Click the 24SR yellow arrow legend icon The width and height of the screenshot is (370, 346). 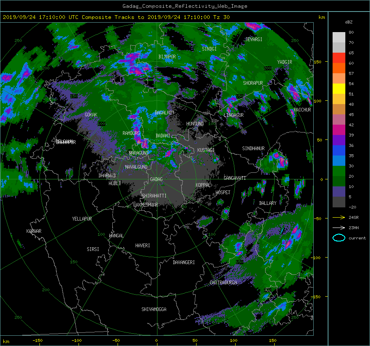339,217
